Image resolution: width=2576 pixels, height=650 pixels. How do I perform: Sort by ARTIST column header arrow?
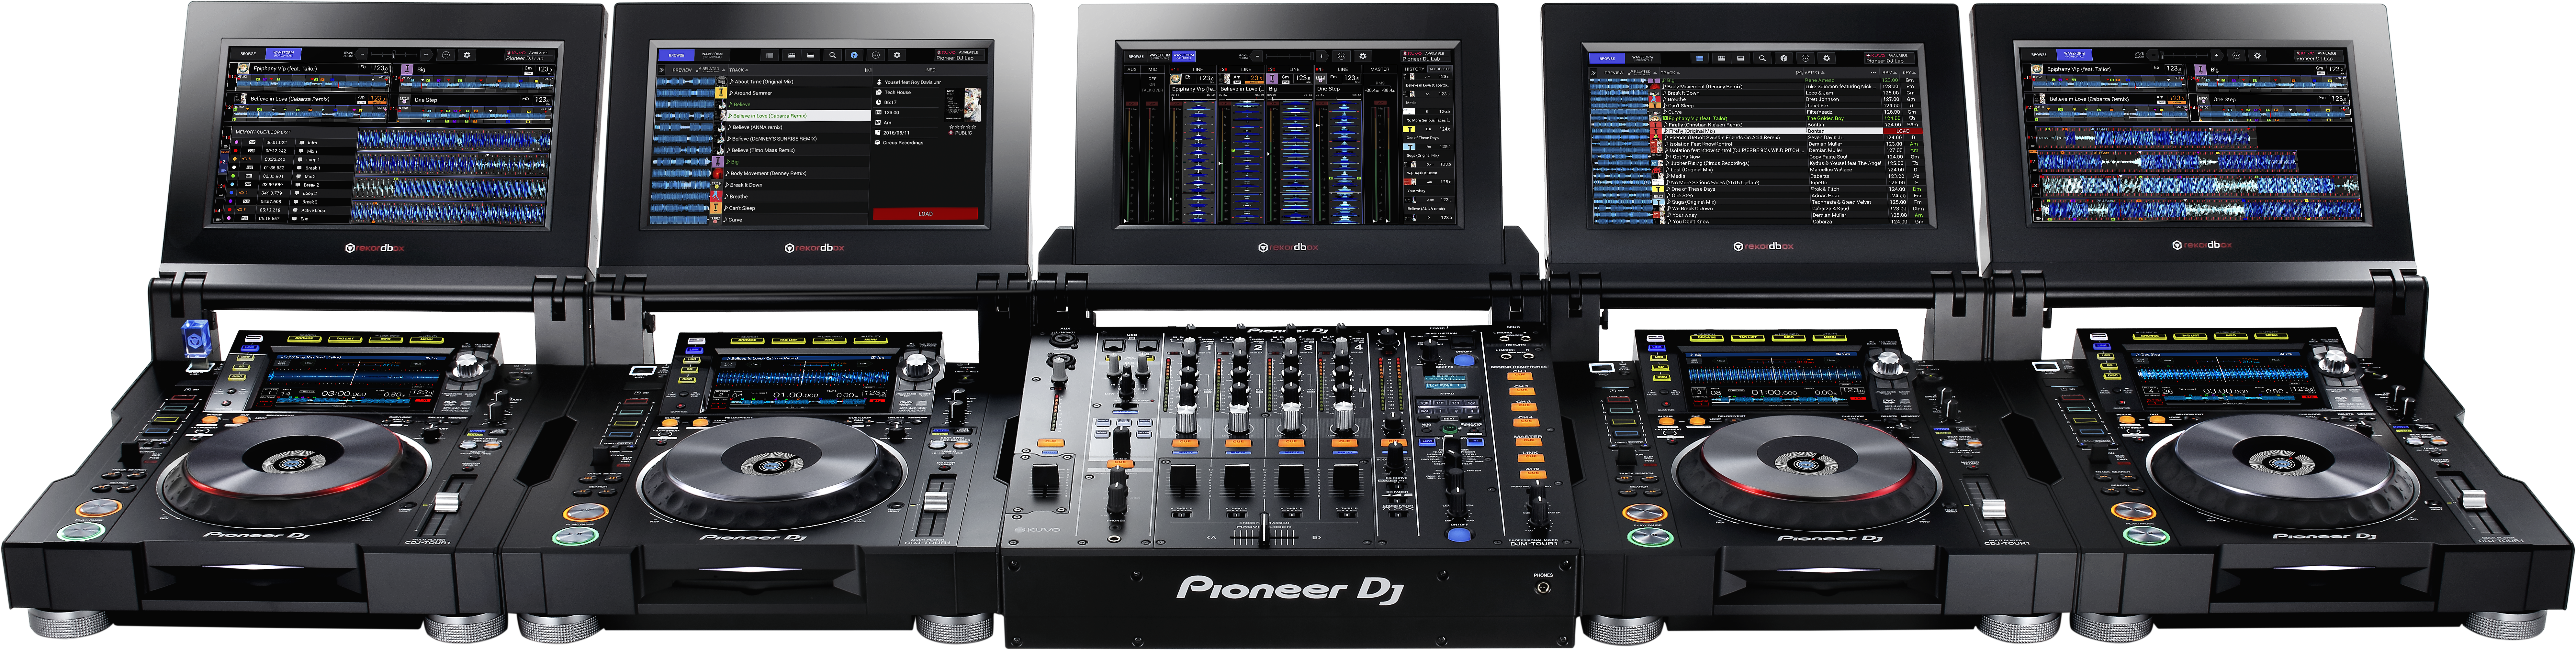(x=1823, y=73)
